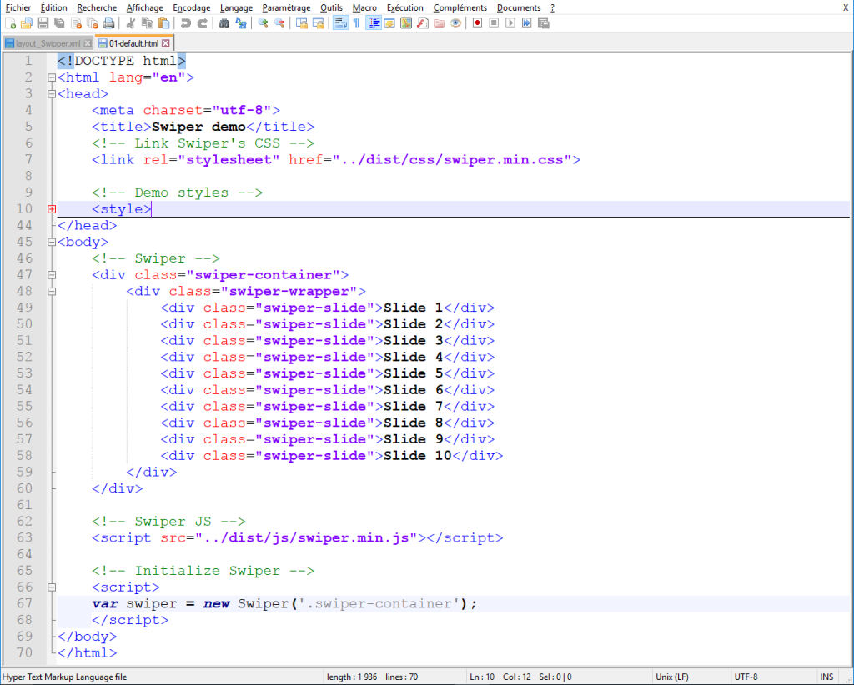Open the Affichage menu

[x=145, y=7]
